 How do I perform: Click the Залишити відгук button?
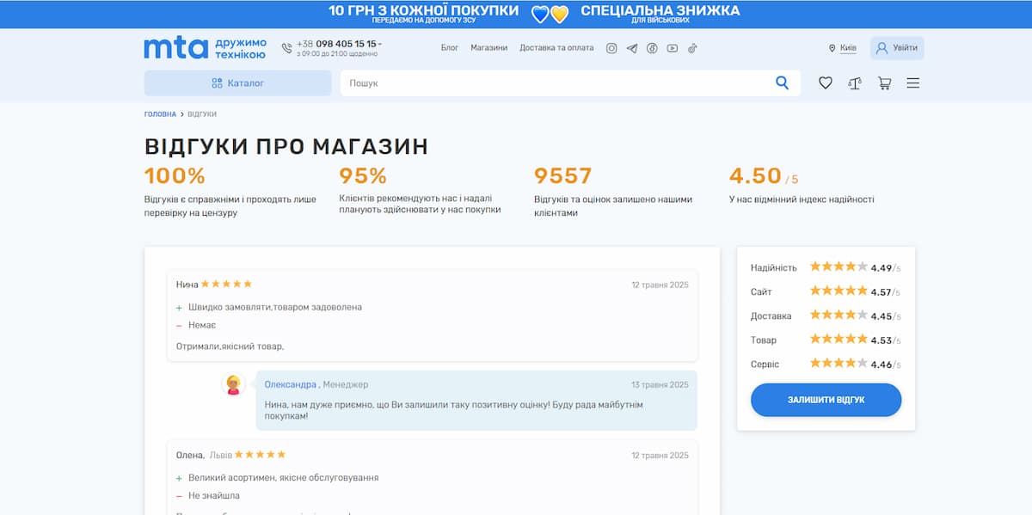click(826, 400)
